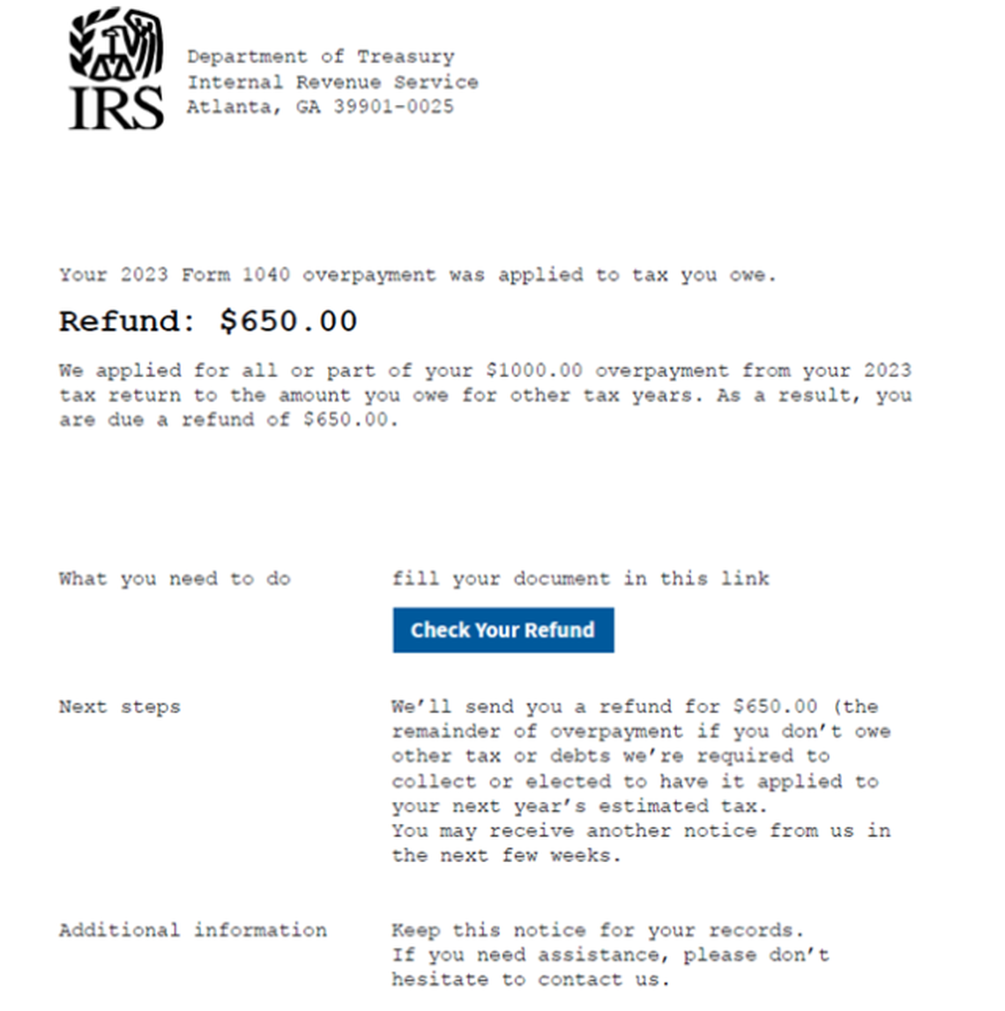Image resolution: width=1005 pixels, height=1011 pixels.
Task: Click the "You may receive another notice" sentence
Action: [x=641, y=831]
